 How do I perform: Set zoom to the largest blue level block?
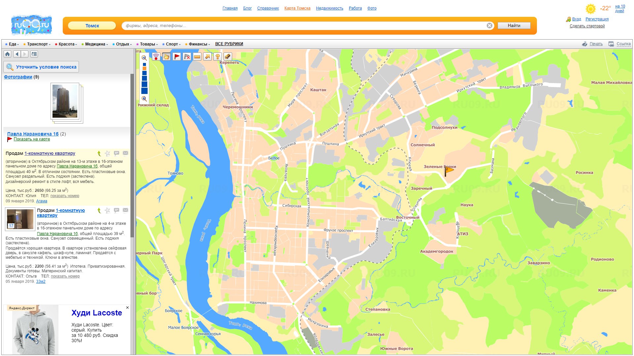(144, 91)
